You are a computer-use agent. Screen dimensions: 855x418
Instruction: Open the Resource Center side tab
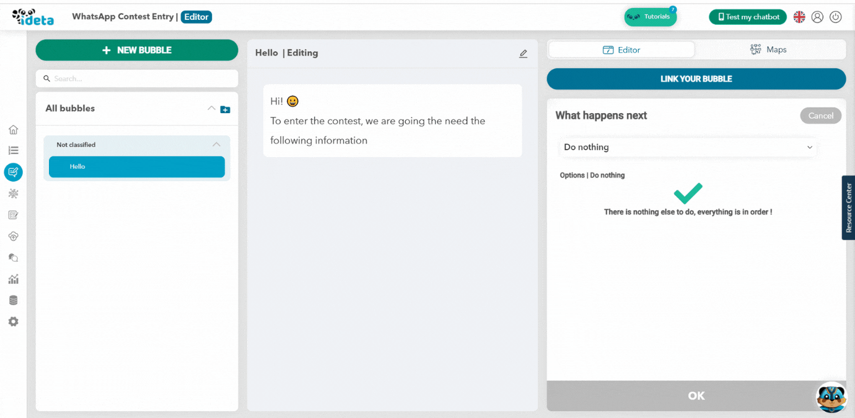(848, 208)
